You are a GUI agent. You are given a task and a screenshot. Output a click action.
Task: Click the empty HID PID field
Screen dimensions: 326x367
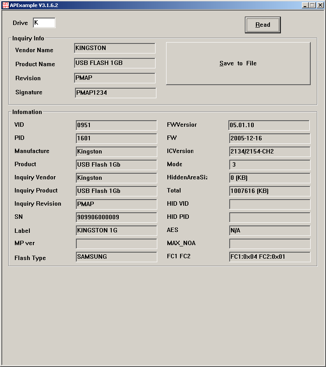[270, 217]
